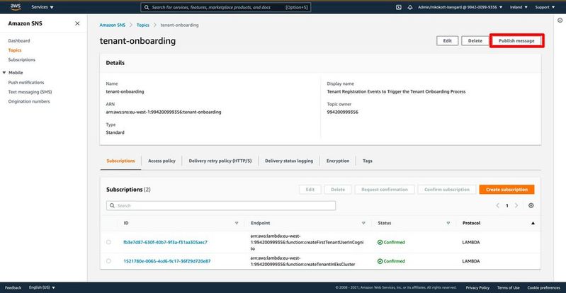Click the Topic owner value 994200999356
The height and width of the screenshot is (293, 566).
[343, 113]
